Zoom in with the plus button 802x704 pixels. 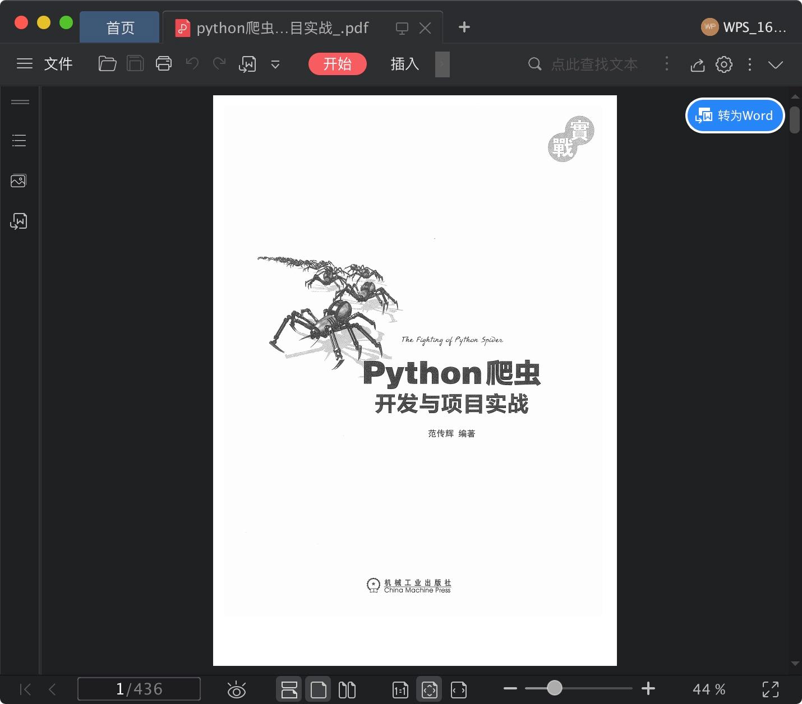tap(648, 688)
